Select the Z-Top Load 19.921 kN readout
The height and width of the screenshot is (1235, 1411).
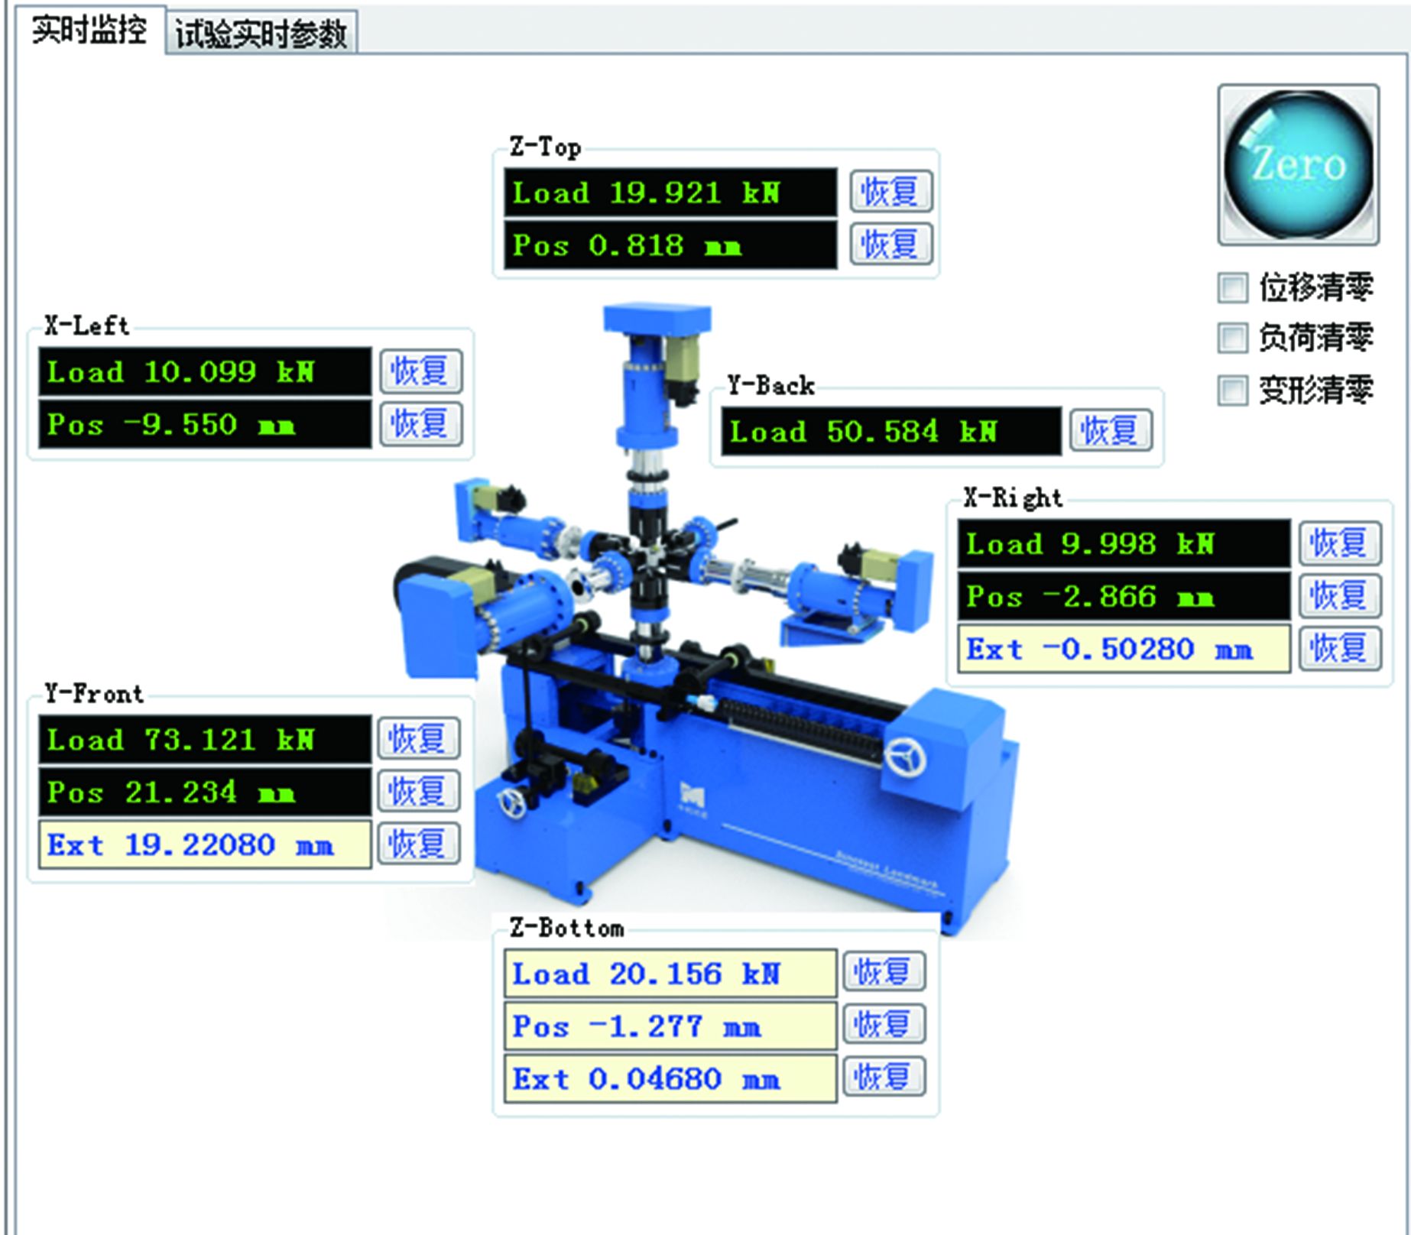(670, 192)
